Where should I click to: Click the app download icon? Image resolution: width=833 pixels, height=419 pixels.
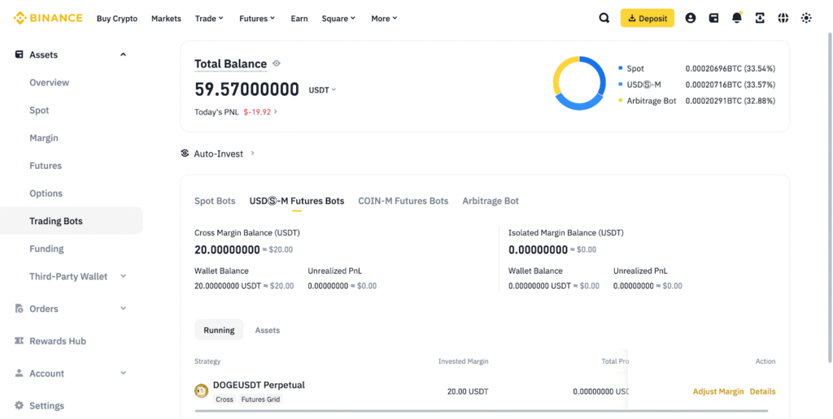tap(760, 18)
